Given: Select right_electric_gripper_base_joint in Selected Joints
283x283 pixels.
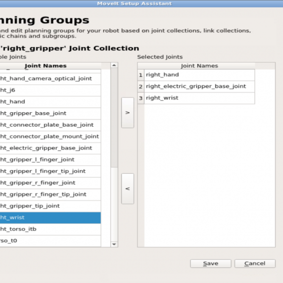Looking at the screenshot, I should click(x=200, y=87).
